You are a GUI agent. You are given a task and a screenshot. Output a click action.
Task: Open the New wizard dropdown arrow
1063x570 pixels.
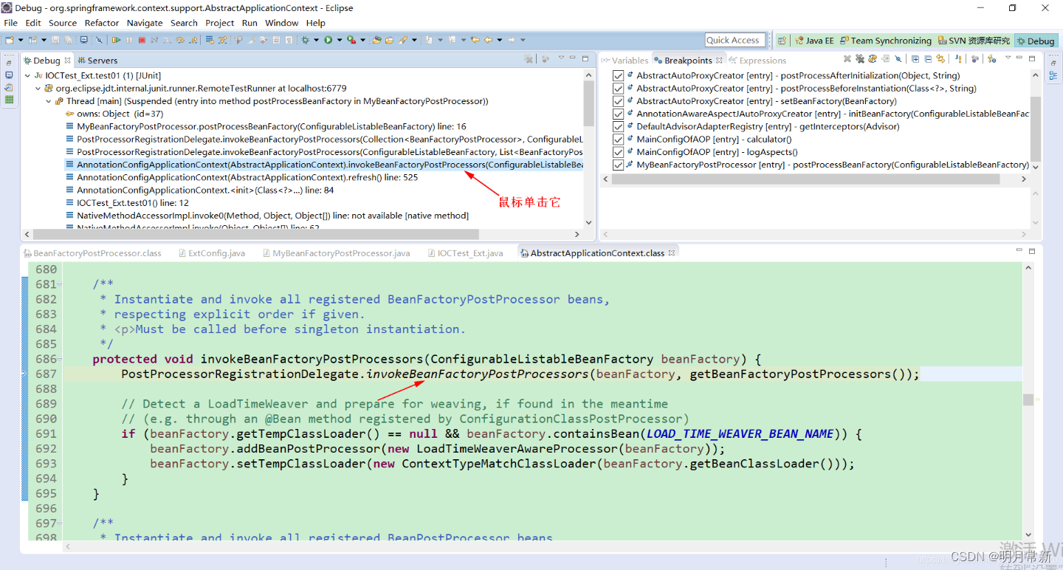click(21, 40)
